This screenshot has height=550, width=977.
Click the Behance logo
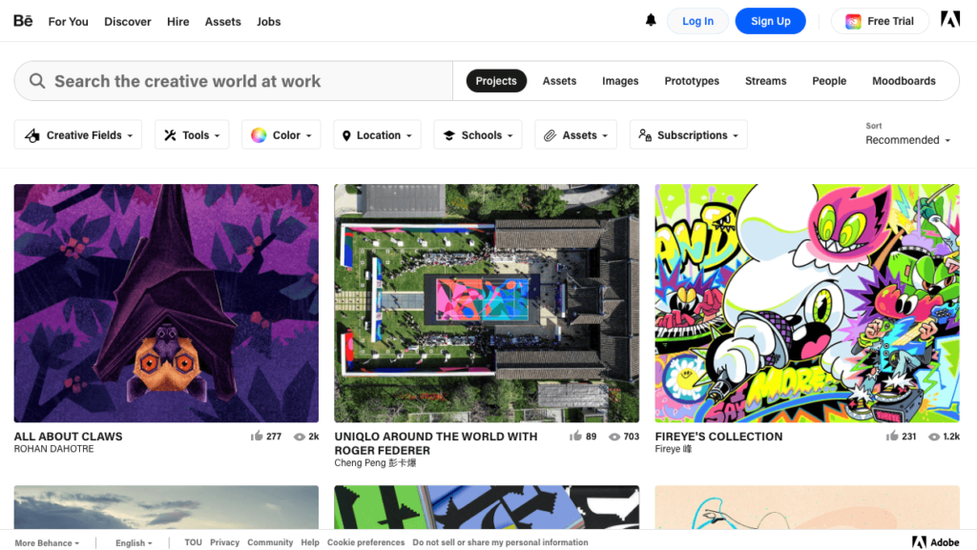click(23, 20)
